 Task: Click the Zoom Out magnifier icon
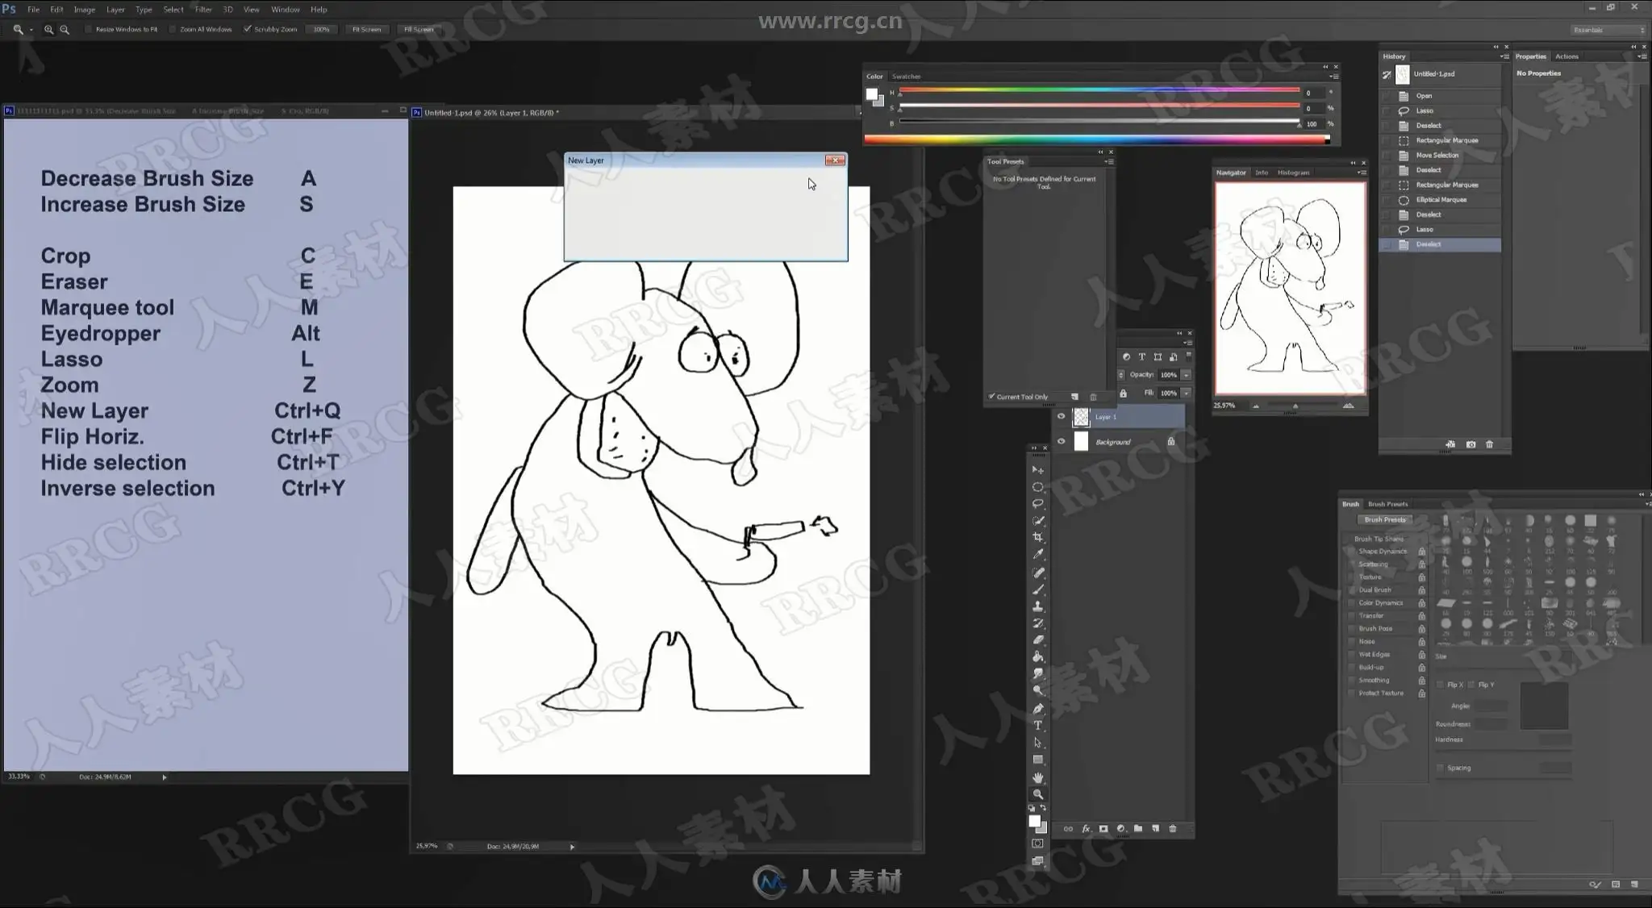click(65, 29)
